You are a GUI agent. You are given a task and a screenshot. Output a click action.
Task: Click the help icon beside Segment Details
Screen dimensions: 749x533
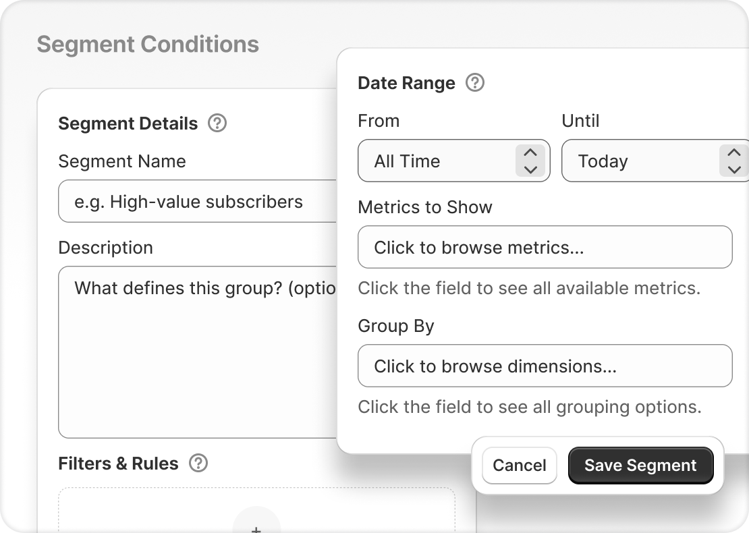point(217,123)
